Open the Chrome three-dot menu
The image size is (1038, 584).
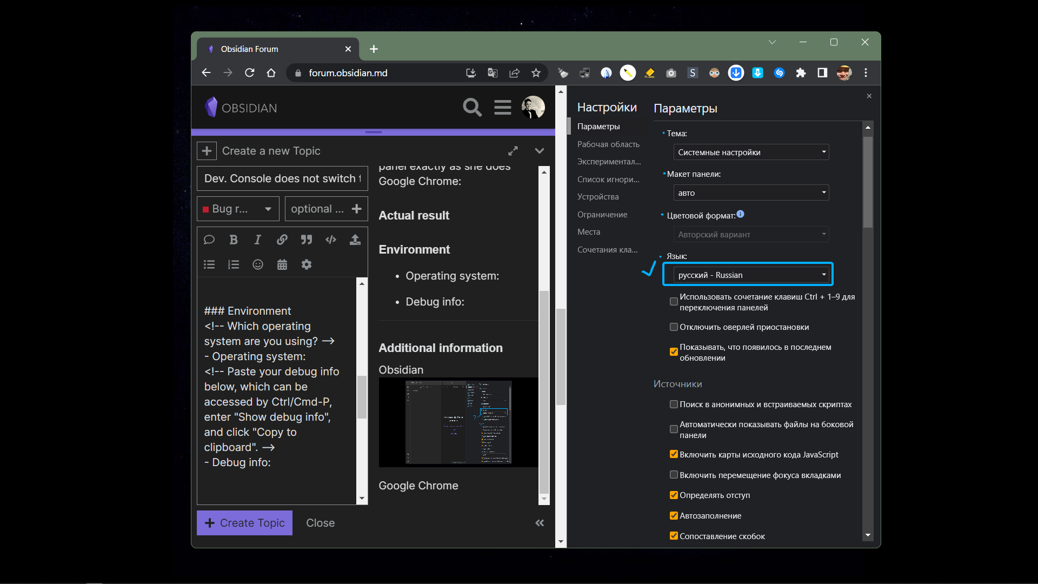(x=866, y=72)
